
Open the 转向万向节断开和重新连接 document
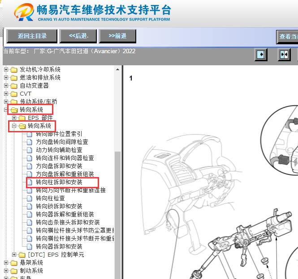71,190
